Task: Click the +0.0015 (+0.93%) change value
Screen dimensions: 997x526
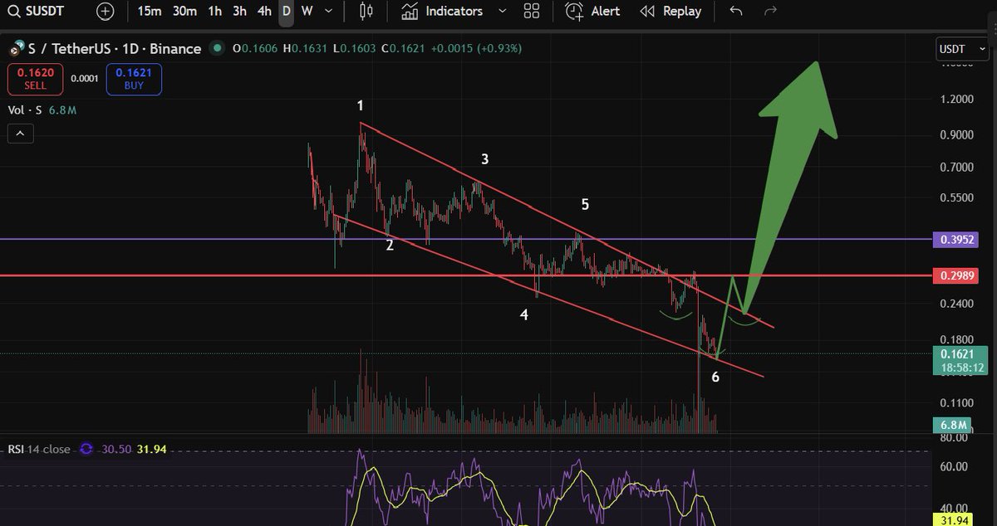Action: (474, 48)
